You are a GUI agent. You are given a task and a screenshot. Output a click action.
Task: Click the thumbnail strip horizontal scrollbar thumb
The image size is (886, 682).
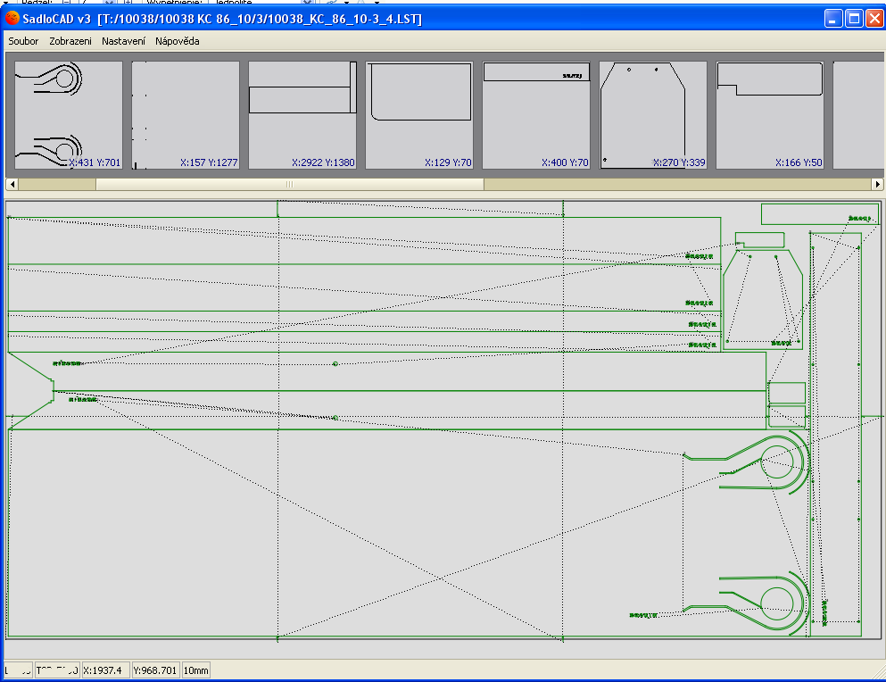click(x=290, y=185)
